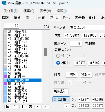The width and height of the screenshot is (105, 112).
Task: Move selected bone down with ↓ button
Action: pyautogui.click(x=23, y=107)
